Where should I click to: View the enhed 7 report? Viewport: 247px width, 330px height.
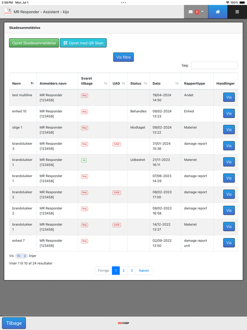229,243
